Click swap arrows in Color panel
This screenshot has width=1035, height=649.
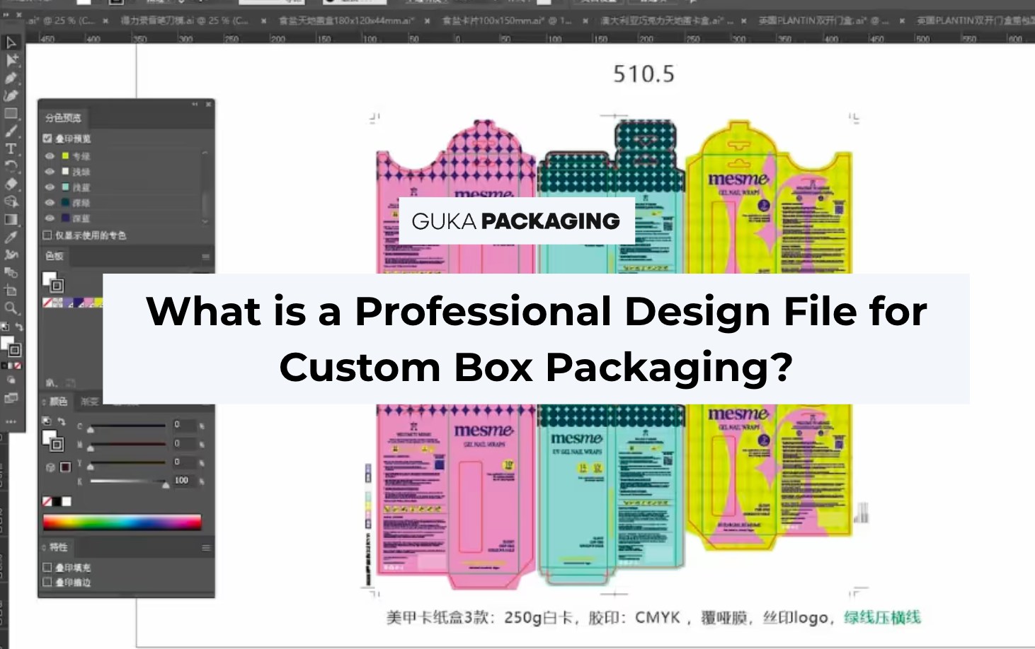click(x=62, y=422)
